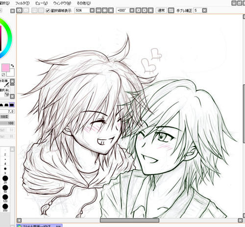
Task: Click the horizontal scrollbar right arrow
Action: pyautogui.click(x=240, y=220)
